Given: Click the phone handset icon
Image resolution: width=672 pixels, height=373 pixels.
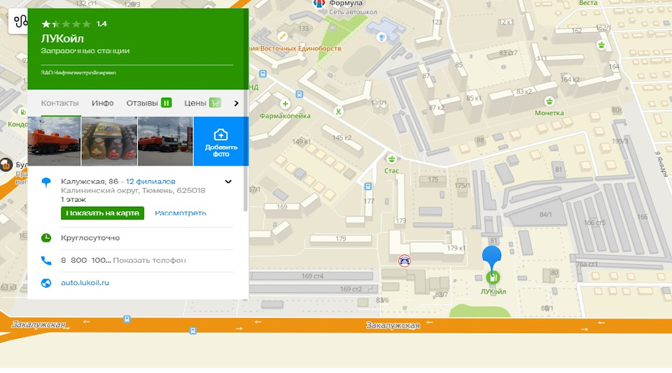Looking at the screenshot, I should tap(46, 261).
